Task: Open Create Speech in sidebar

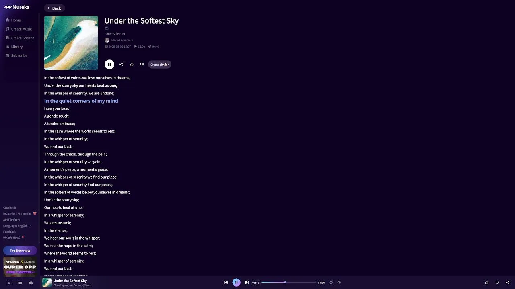Action: [x=20, y=38]
